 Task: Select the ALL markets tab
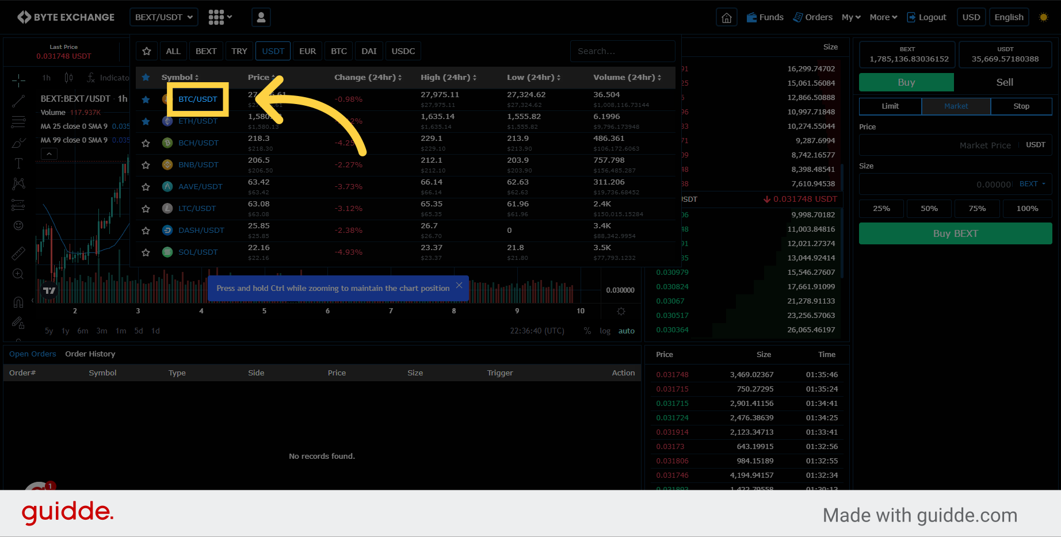pyautogui.click(x=173, y=51)
